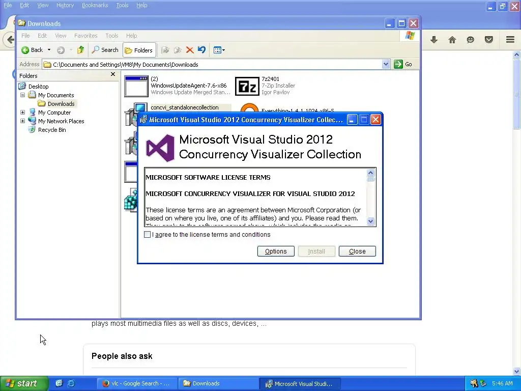The width and height of the screenshot is (521, 391).
Task: Switch to the vlc Google Search taskbar item
Action: (x=136, y=383)
